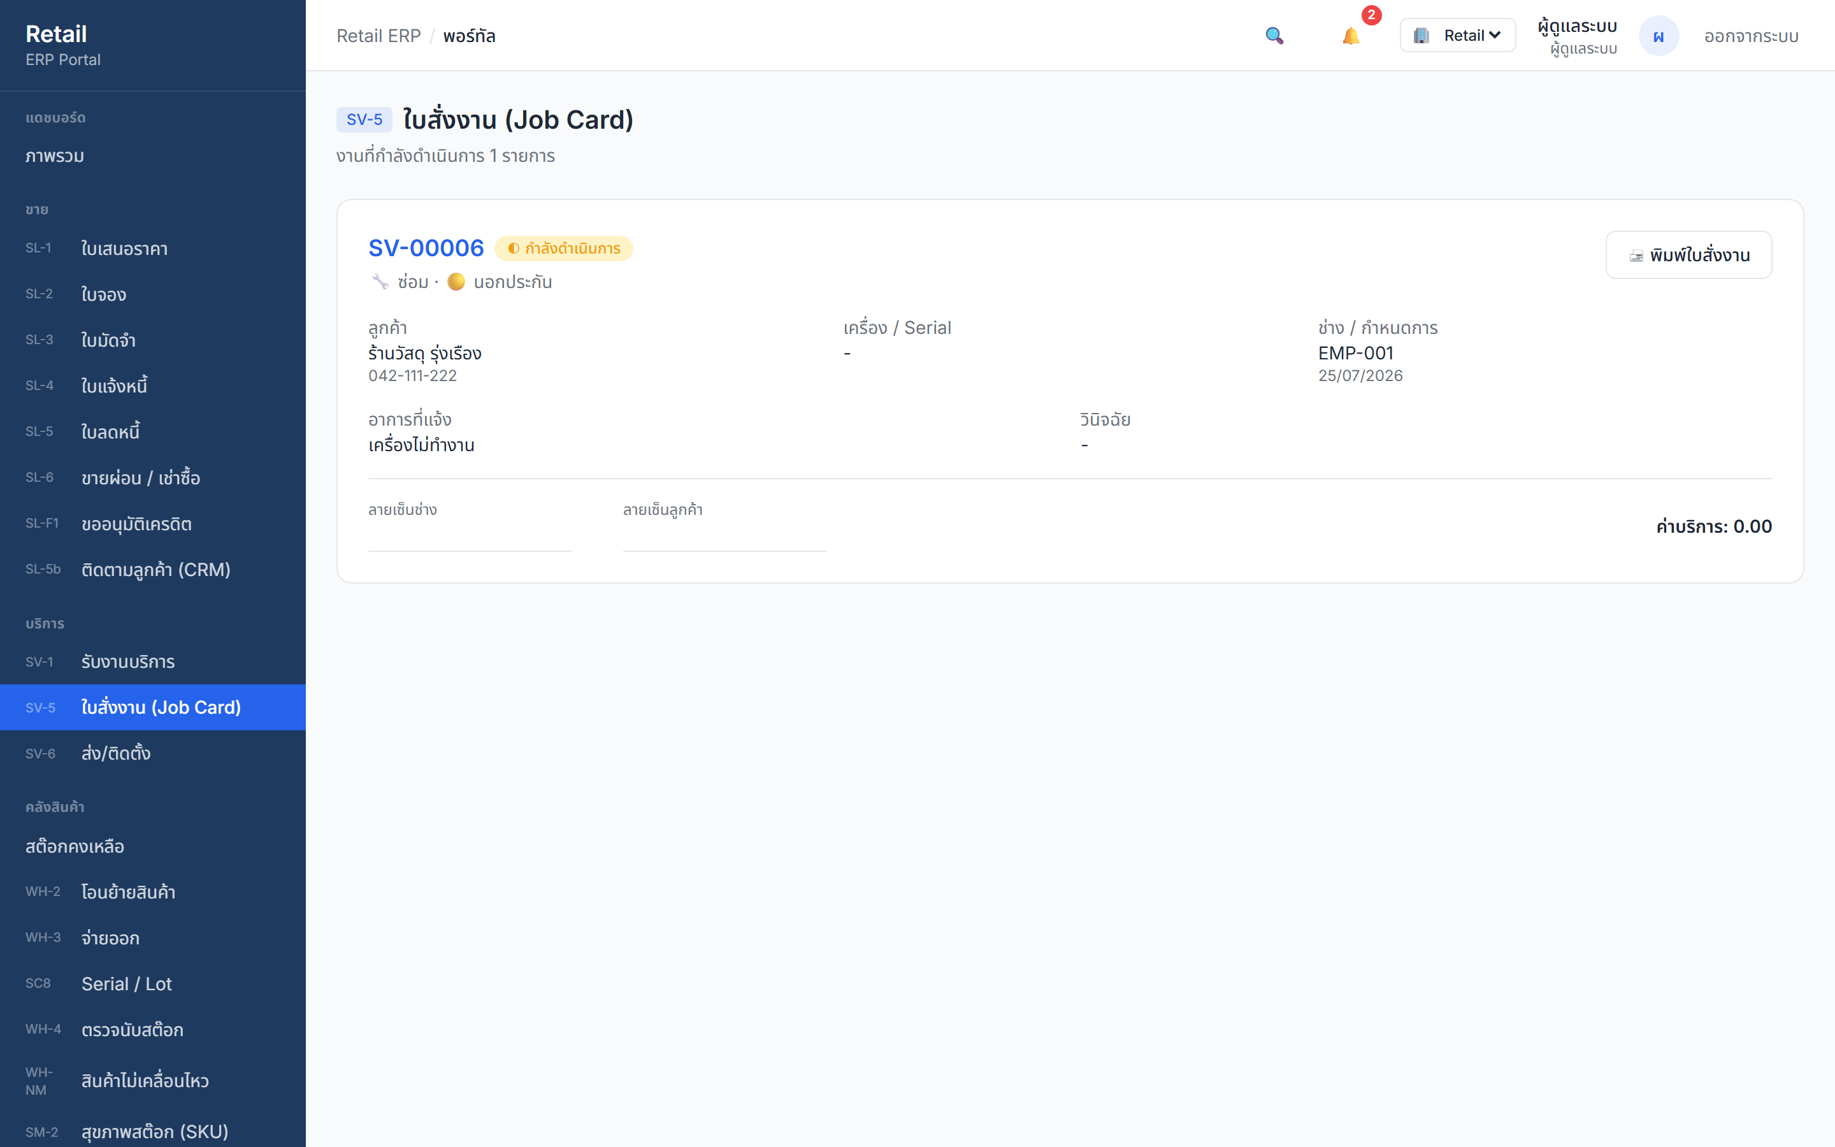Screen dimensions: 1835x1147
Task: Click the Retail ERP Portal logo
Action: point(63,45)
